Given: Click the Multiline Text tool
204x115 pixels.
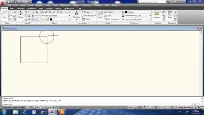Looking at the screenshot, I should click(76, 16).
